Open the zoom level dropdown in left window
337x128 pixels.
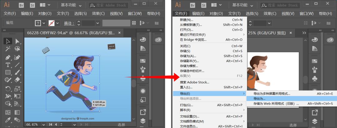44,125
